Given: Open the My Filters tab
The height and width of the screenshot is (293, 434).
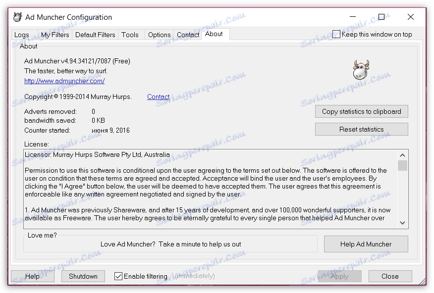Looking at the screenshot, I should point(55,35).
